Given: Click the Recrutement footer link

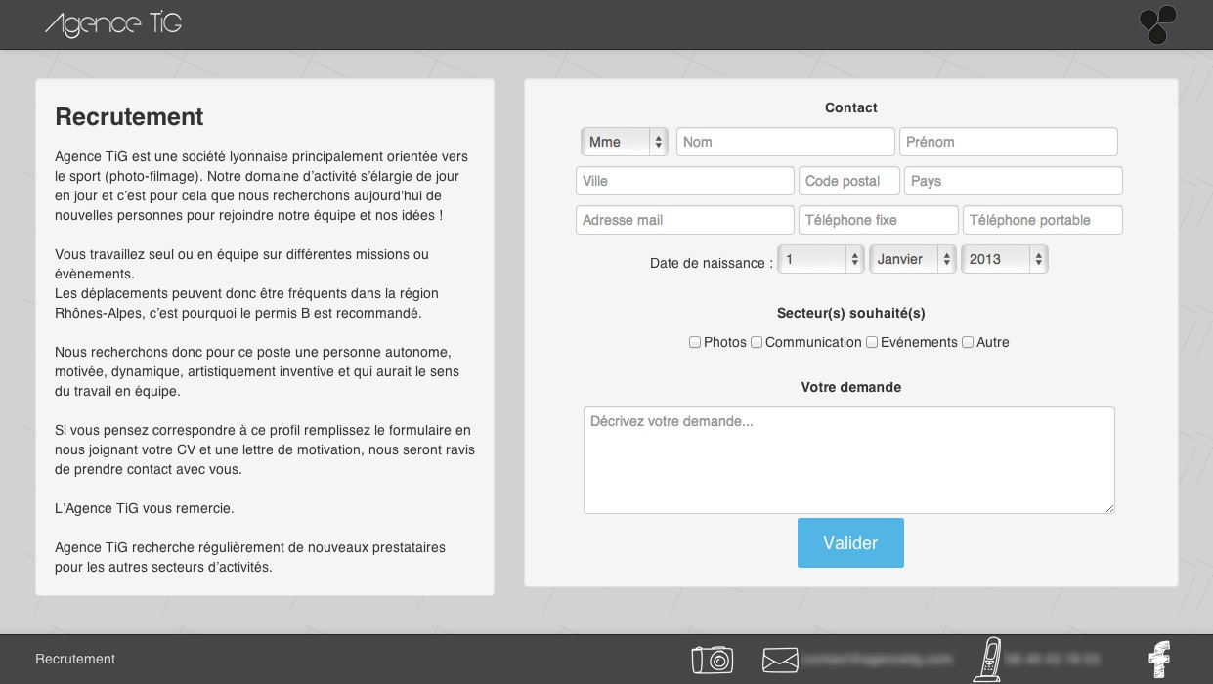Looking at the screenshot, I should pyautogui.click(x=75, y=660).
